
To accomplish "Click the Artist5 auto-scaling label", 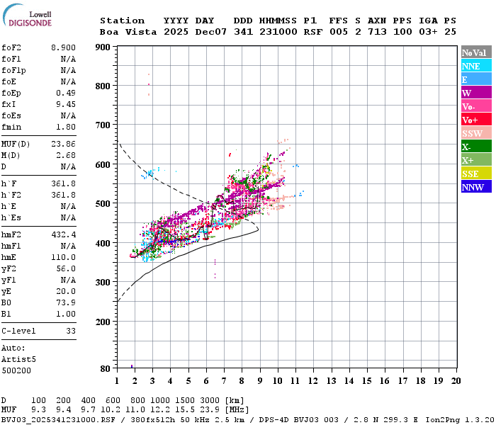I will (18, 360).
